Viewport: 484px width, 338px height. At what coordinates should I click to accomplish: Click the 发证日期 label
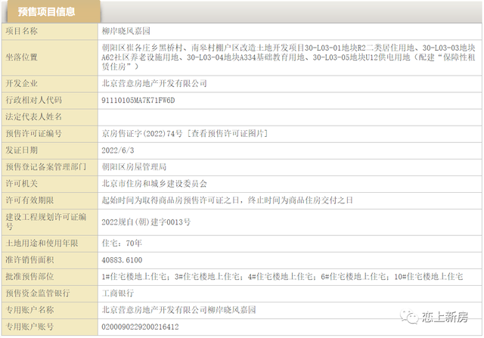click(x=22, y=150)
